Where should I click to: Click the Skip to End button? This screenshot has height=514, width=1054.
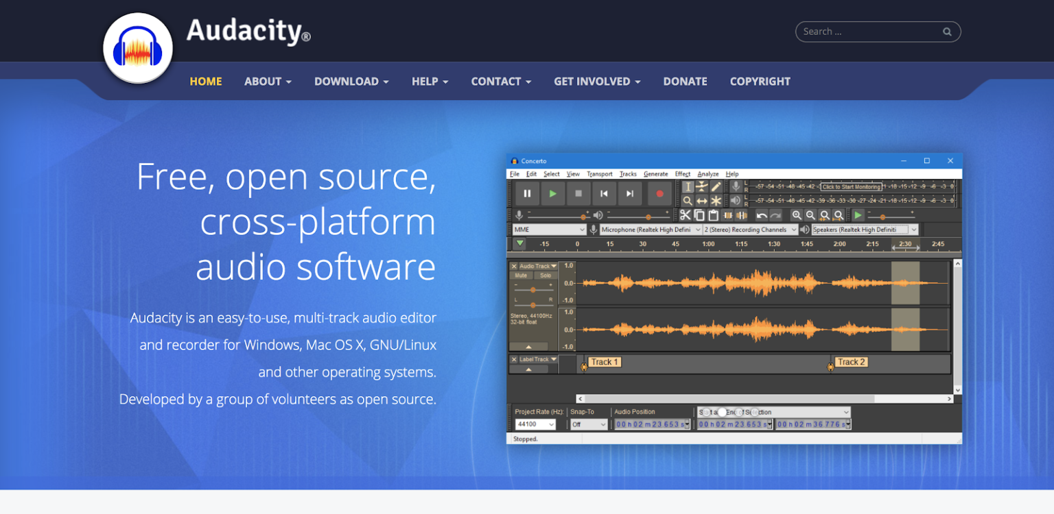629,194
